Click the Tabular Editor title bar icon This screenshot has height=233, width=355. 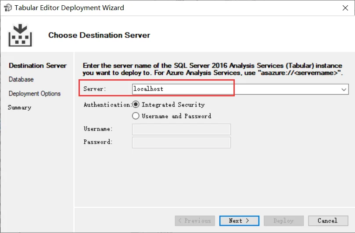8,8
